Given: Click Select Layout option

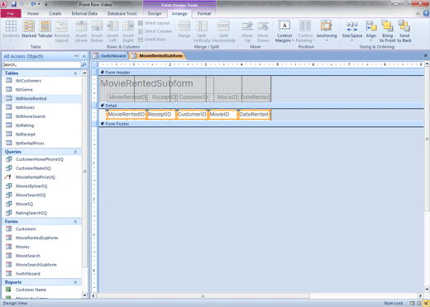Looking at the screenshot, I should point(154,23).
